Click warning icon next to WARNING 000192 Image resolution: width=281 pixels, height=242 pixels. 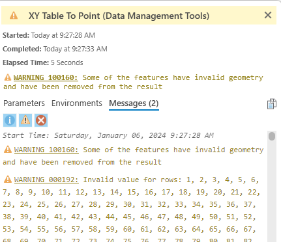8,180
